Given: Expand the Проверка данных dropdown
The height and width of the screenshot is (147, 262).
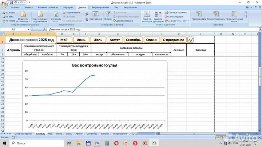Looking at the screenshot, I should [188, 12].
